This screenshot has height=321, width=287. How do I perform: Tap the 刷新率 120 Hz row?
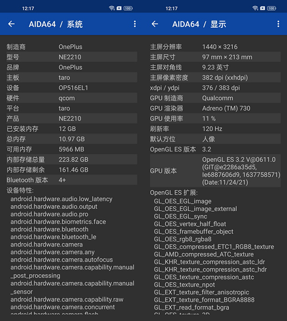(x=215, y=129)
